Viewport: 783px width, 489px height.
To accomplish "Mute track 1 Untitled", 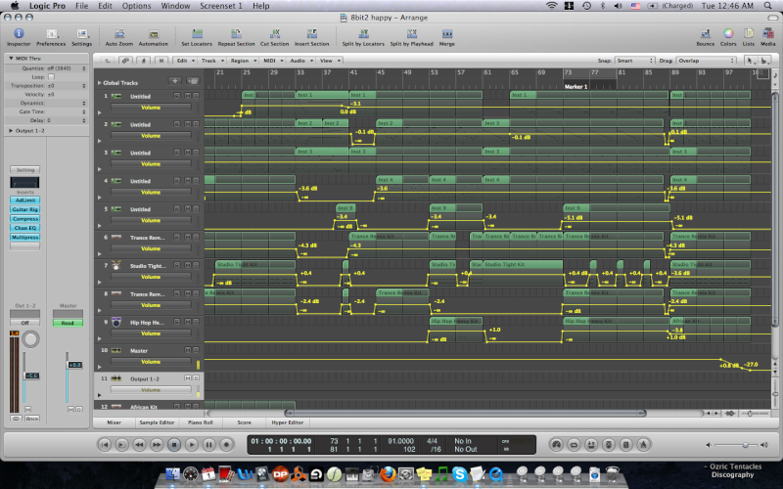I will pos(188,96).
